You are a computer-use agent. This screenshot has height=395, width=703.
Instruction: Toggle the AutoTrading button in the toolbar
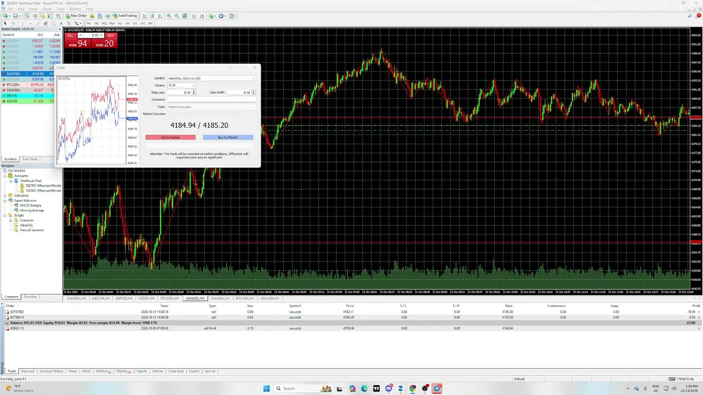coord(125,16)
